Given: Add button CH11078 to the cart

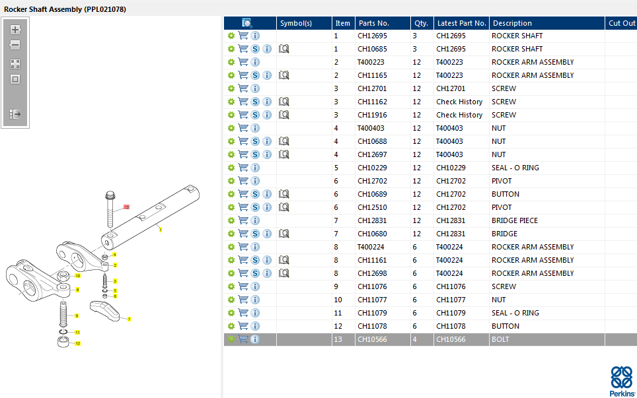Looking at the screenshot, I should pos(243,326).
